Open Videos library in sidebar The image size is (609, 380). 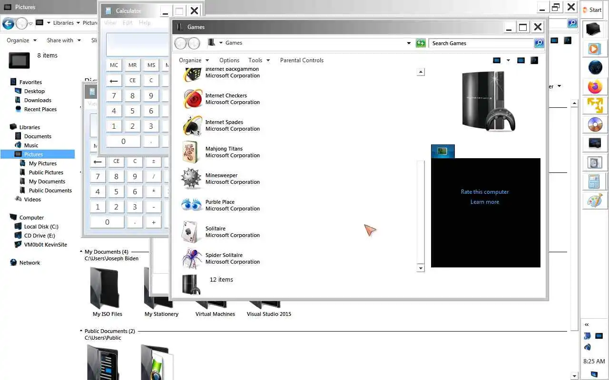[32, 199]
